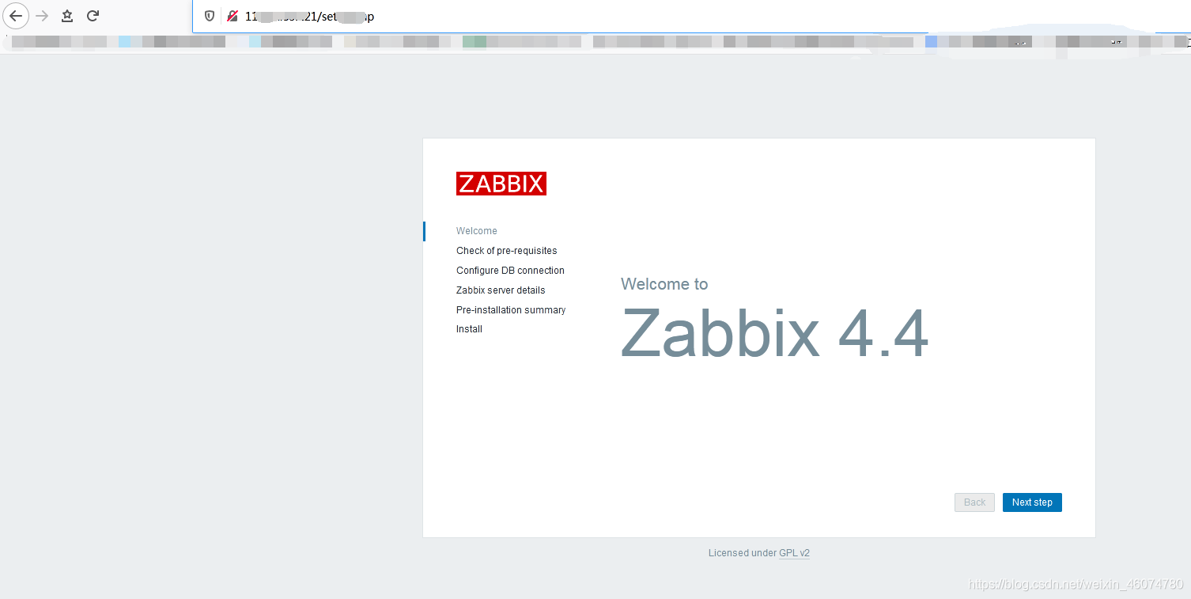Bookmark page with the star icon
The width and height of the screenshot is (1191, 599).
67,16
